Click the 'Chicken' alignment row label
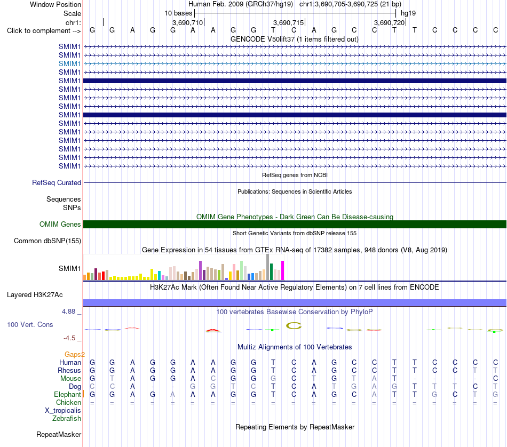Image resolution: width=507 pixels, height=447 pixels. 68,403
